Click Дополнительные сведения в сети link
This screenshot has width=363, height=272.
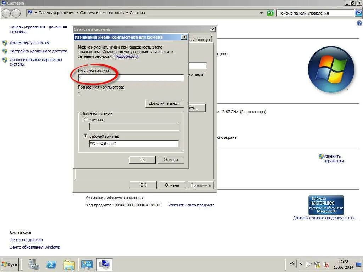(x=326, y=218)
